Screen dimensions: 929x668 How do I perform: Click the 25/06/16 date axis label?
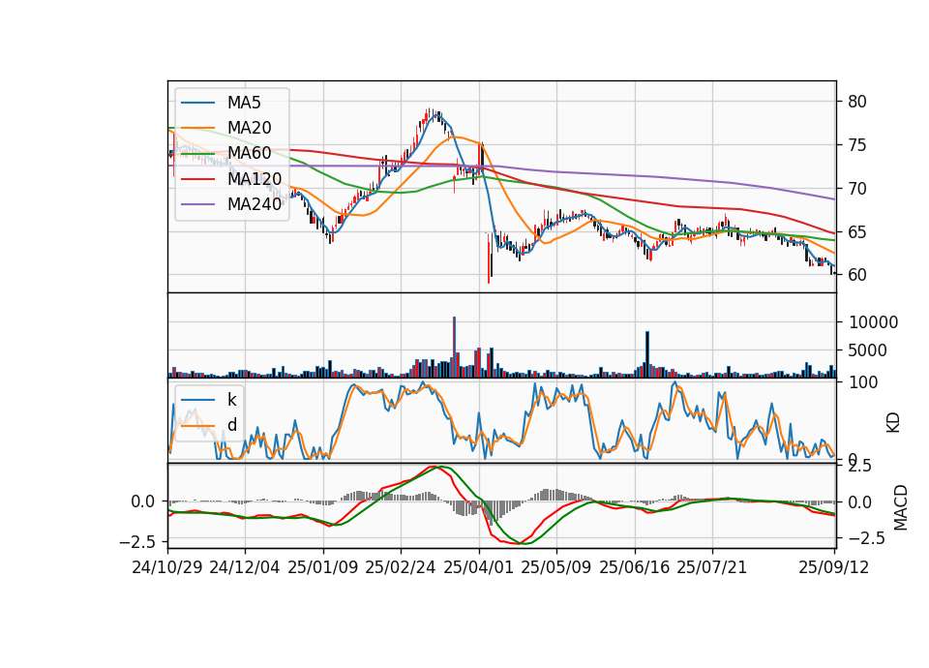click(x=635, y=567)
